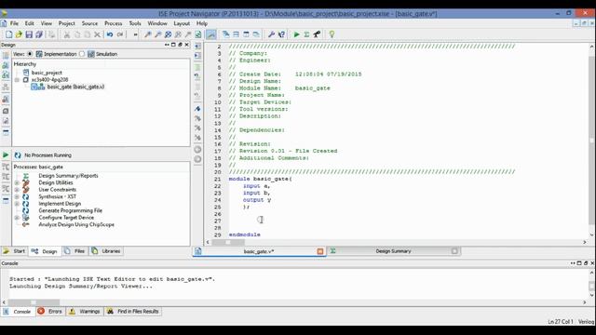This screenshot has width=596, height=335.
Task: Float the Console panel
Action: click(x=586, y=263)
